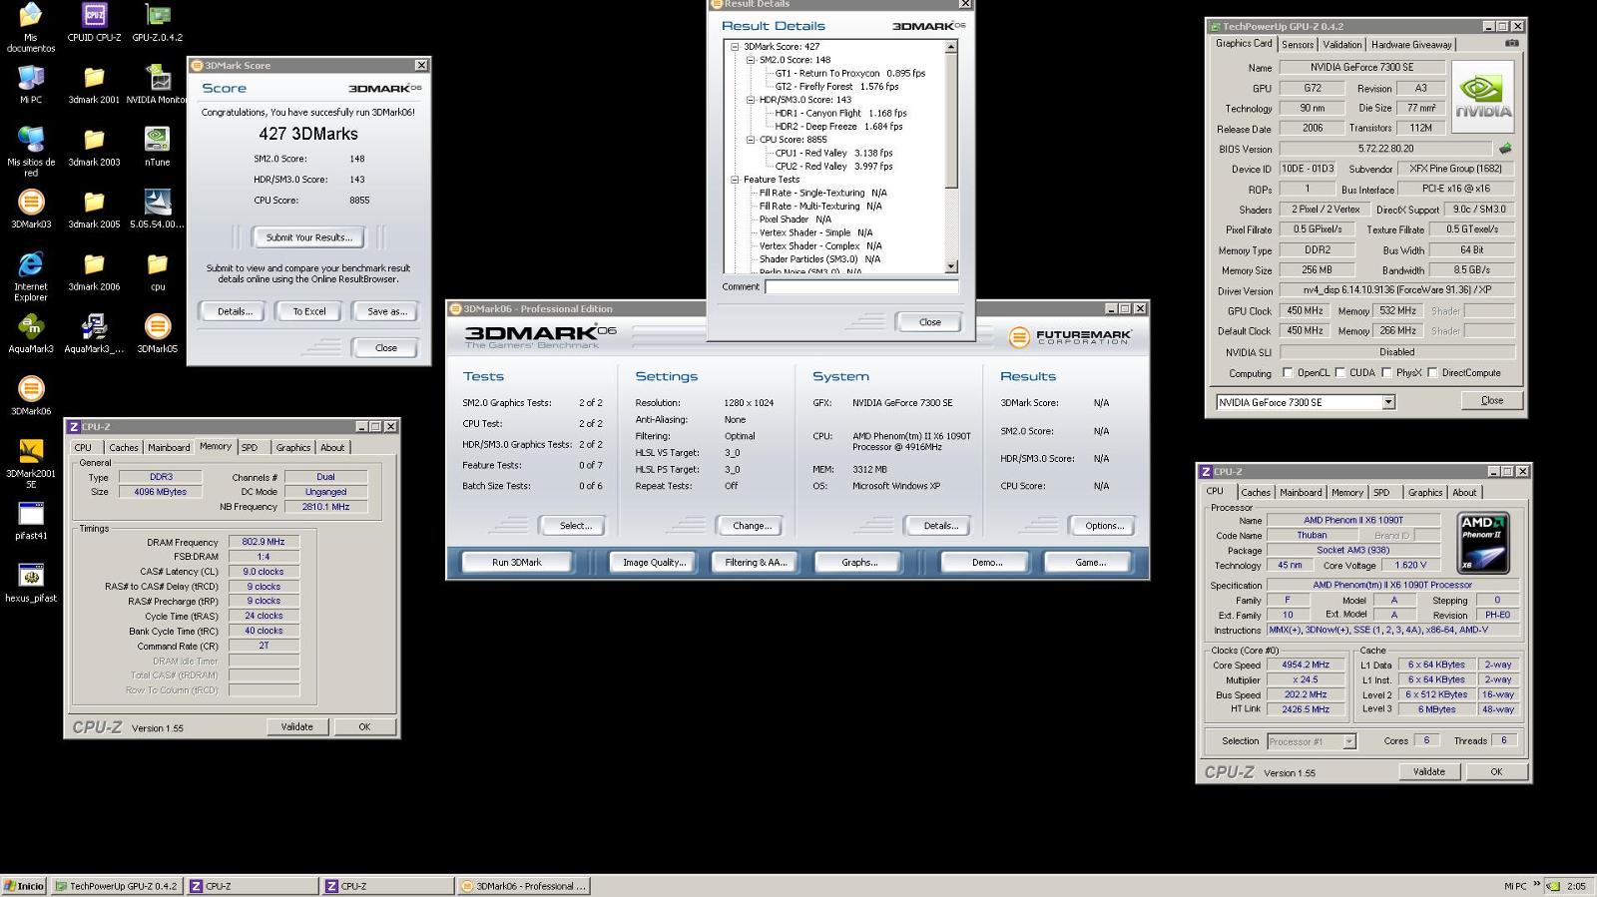Click Filtering & AA button

tap(756, 563)
